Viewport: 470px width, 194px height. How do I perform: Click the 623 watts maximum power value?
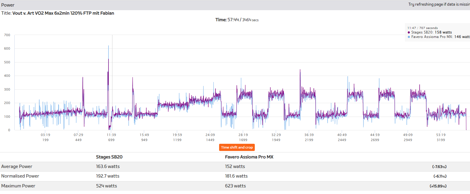235,186
